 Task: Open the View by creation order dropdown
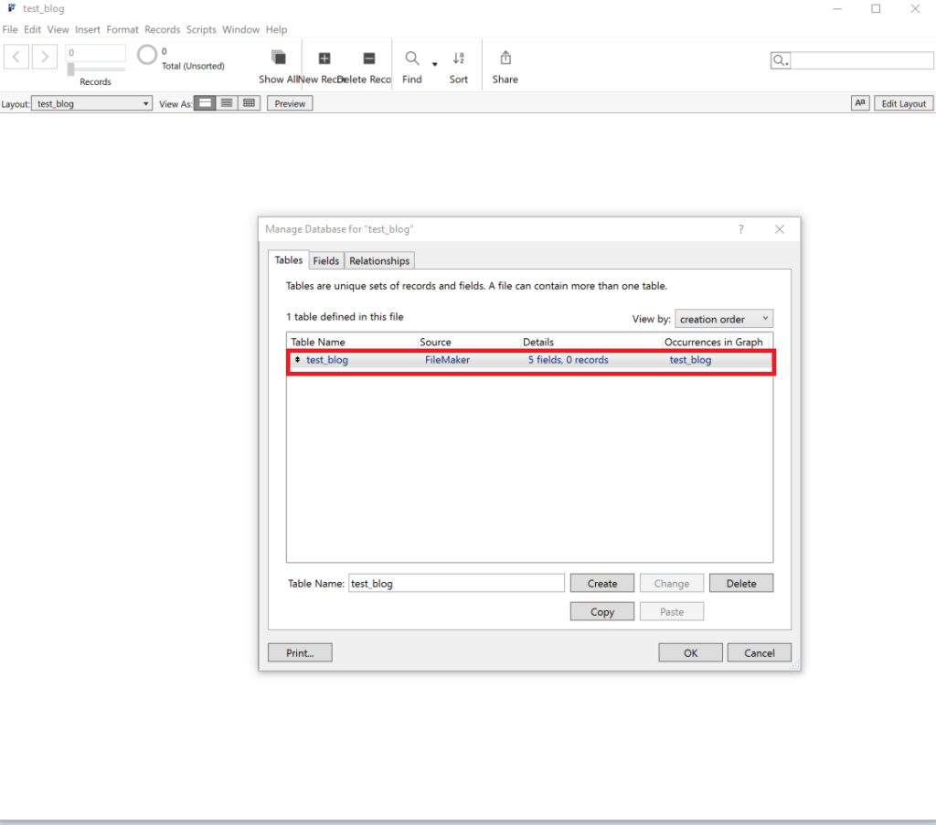pos(723,318)
